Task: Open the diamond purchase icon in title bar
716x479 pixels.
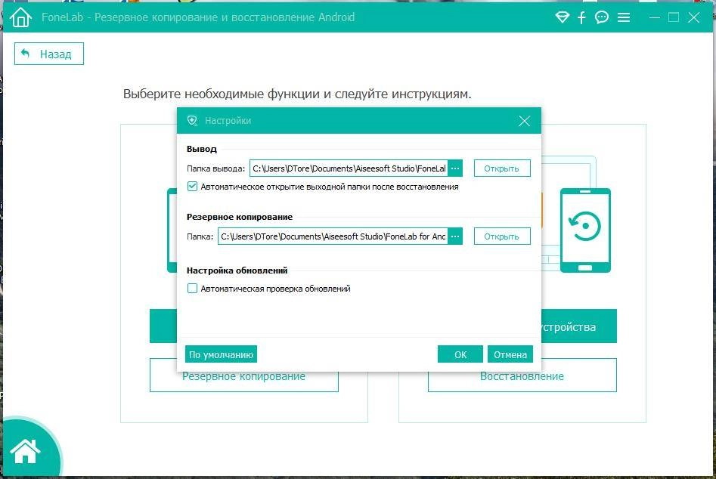Action: pos(562,17)
